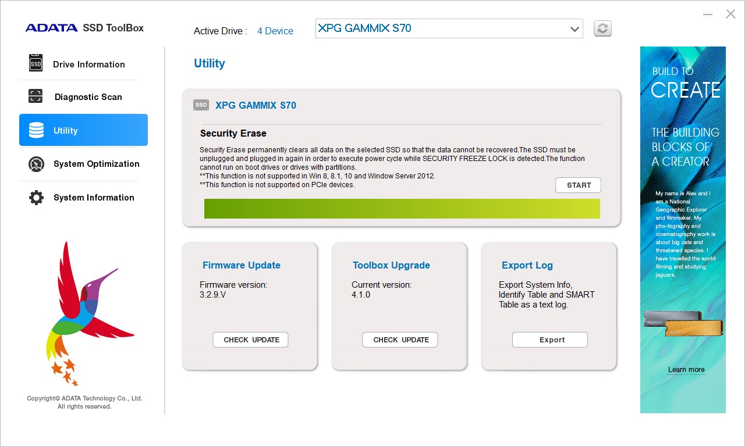The height and width of the screenshot is (447, 745).
Task: Click the dropdown arrow for drive selection
Action: pos(574,28)
